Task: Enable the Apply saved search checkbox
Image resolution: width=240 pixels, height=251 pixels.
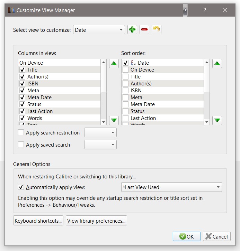Action: [x=21, y=145]
